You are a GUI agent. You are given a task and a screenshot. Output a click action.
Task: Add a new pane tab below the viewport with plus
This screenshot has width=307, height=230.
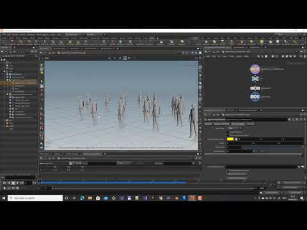click(105, 154)
